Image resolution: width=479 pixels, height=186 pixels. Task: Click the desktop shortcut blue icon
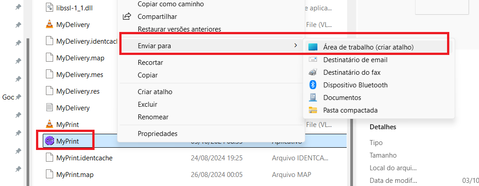click(x=313, y=47)
